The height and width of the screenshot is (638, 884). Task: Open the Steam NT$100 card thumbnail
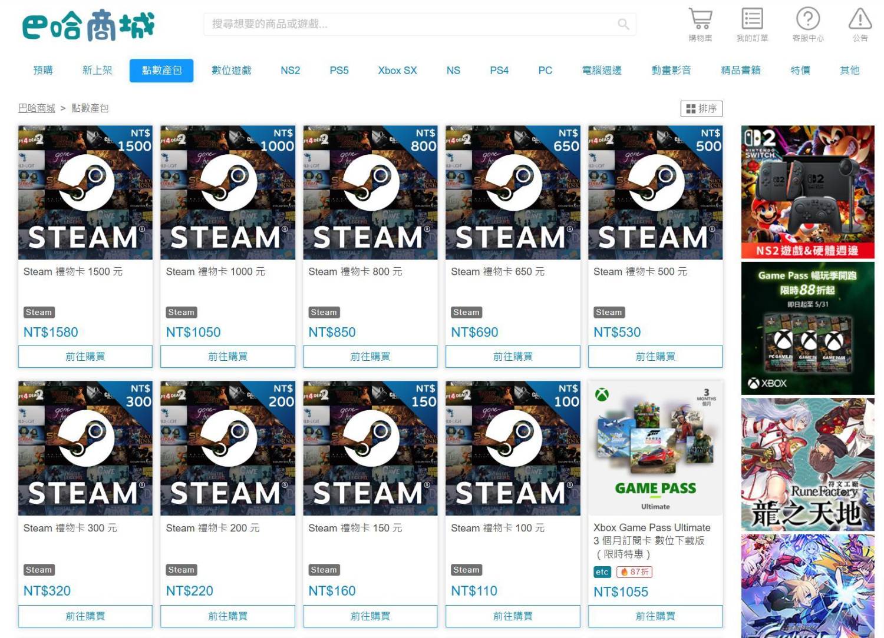tap(513, 448)
